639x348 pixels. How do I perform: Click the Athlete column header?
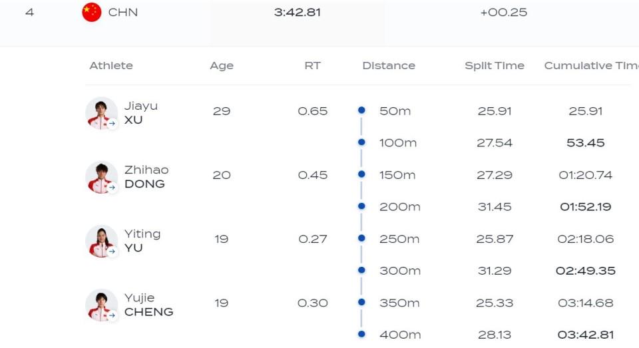tap(111, 66)
